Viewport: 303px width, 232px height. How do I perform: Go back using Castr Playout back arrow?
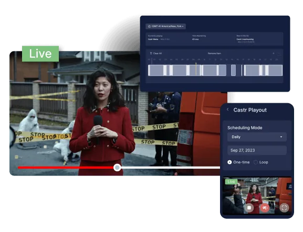coord(227,109)
